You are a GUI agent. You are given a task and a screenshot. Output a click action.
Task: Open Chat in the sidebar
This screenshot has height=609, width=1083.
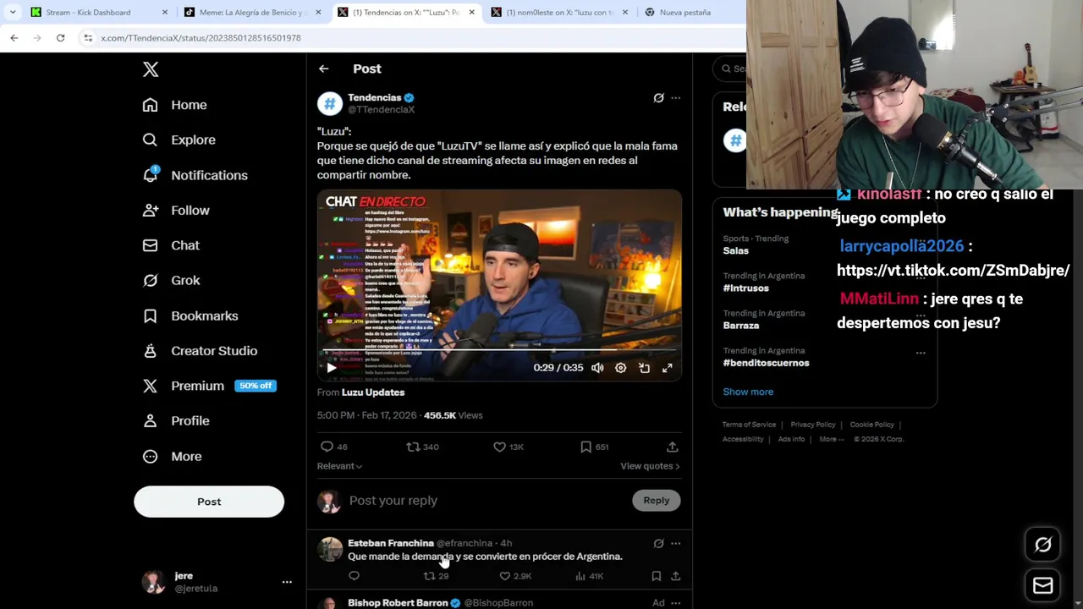[x=172, y=245]
